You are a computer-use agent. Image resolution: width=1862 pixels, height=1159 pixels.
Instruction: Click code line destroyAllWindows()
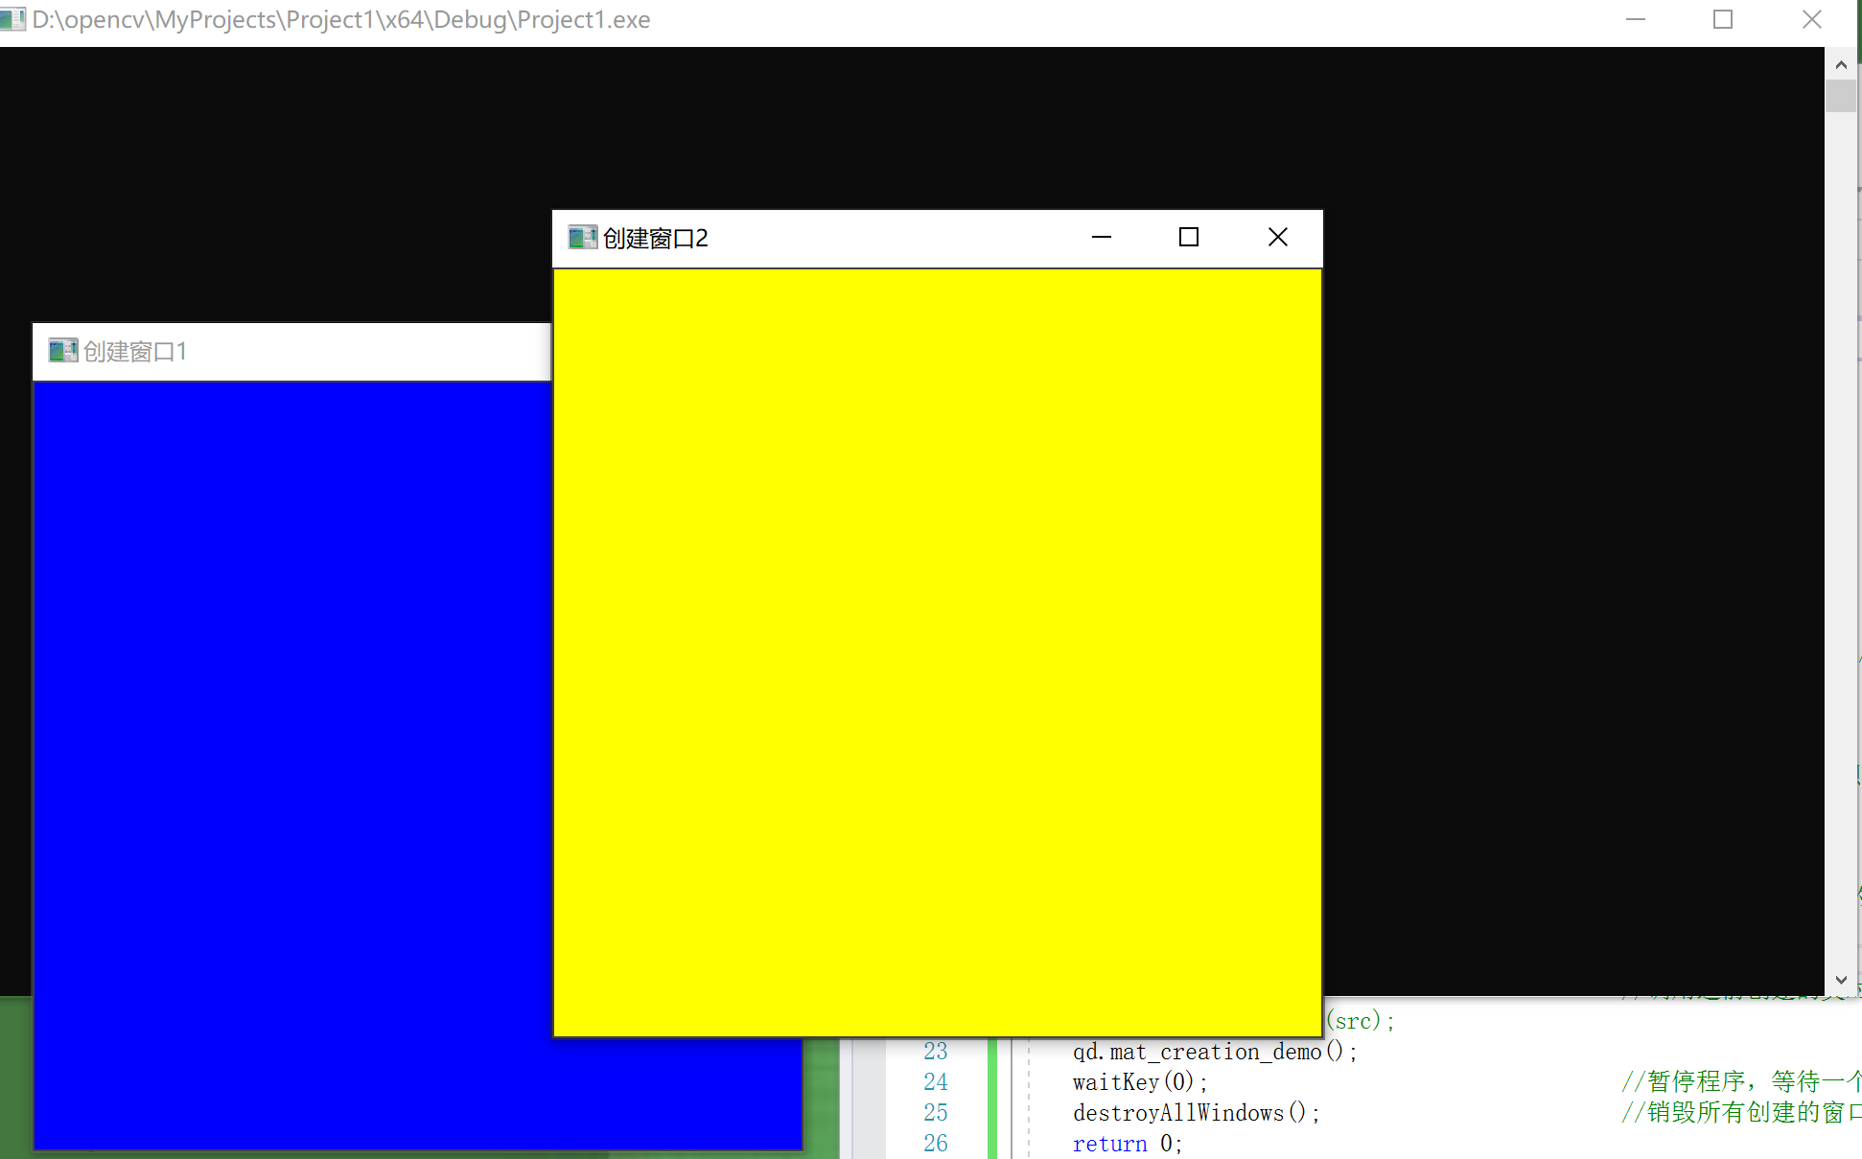(x=1197, y=1113)
